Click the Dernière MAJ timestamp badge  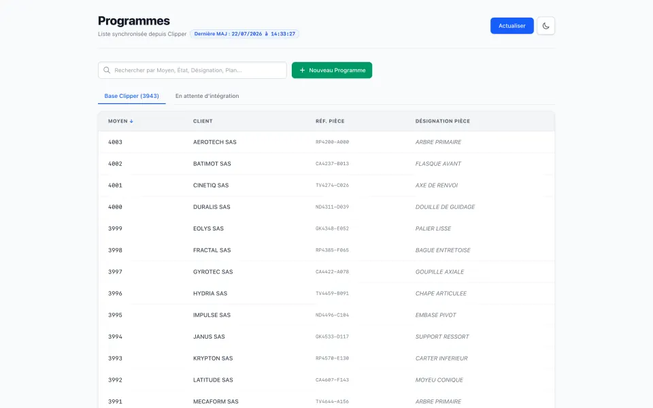[245, 34]
